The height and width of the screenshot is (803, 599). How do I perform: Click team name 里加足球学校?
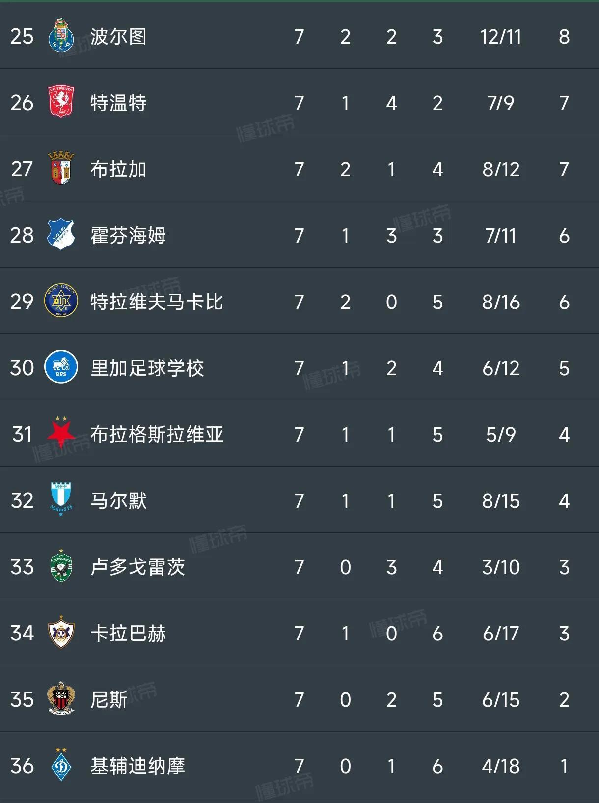click(x=147, y=368)
